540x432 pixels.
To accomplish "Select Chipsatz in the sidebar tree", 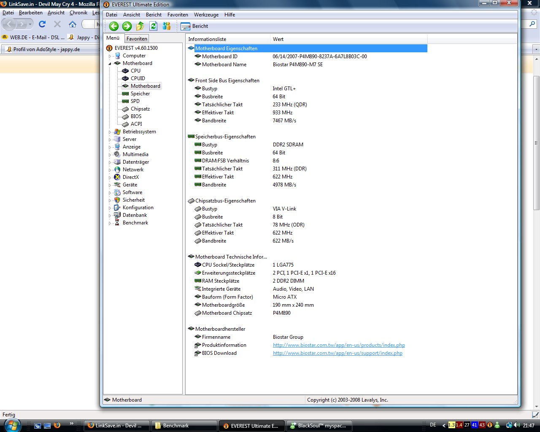I will pos(140,109).
